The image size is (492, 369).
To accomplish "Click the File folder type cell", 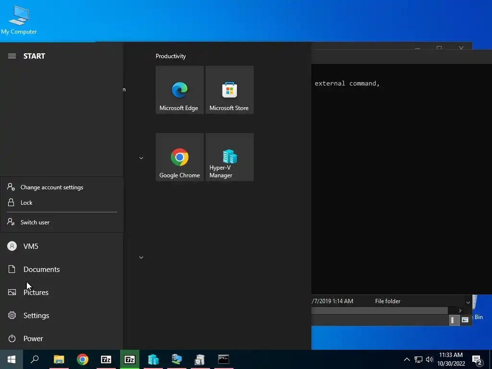I will tap(388, 301).
